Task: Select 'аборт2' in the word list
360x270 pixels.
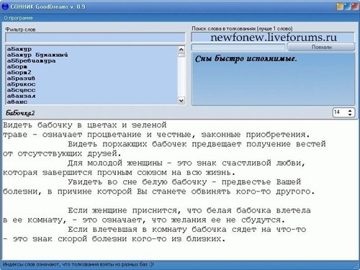Action: click(19, 73)
